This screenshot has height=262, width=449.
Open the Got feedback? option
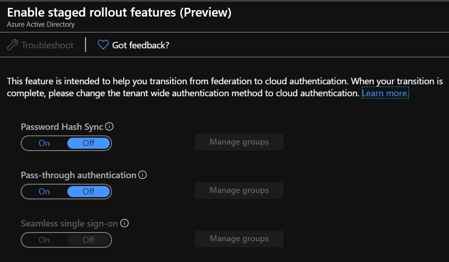pos(141,45)
